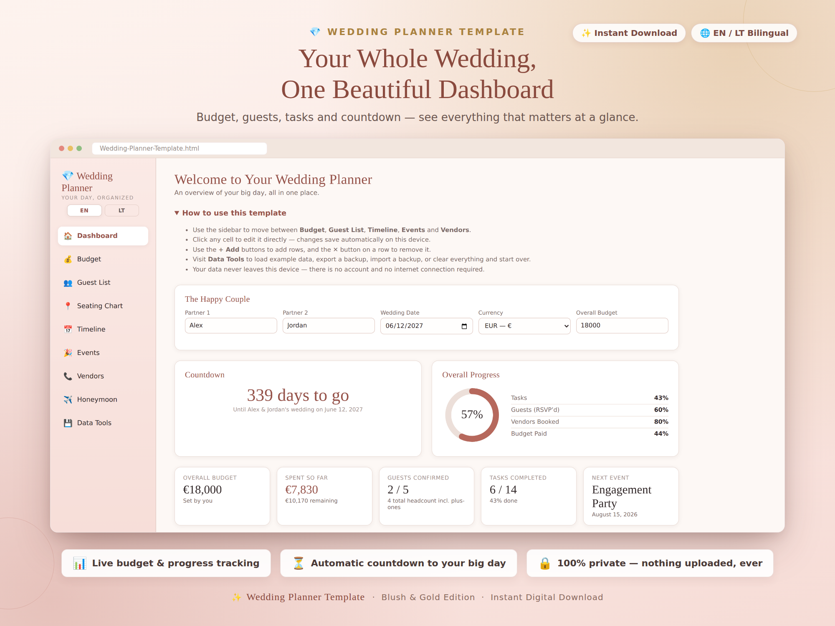Screen dimensions: 835x626
Task: Click the people icon for Guest List
Action: point(68,283)
